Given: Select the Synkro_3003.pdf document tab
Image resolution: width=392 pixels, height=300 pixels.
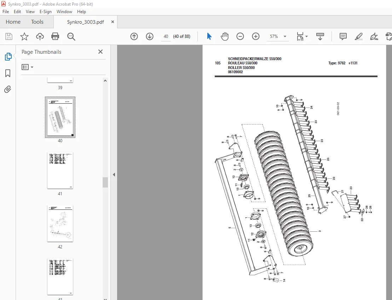Looking at the screenshot, I should tap(85, 22).
